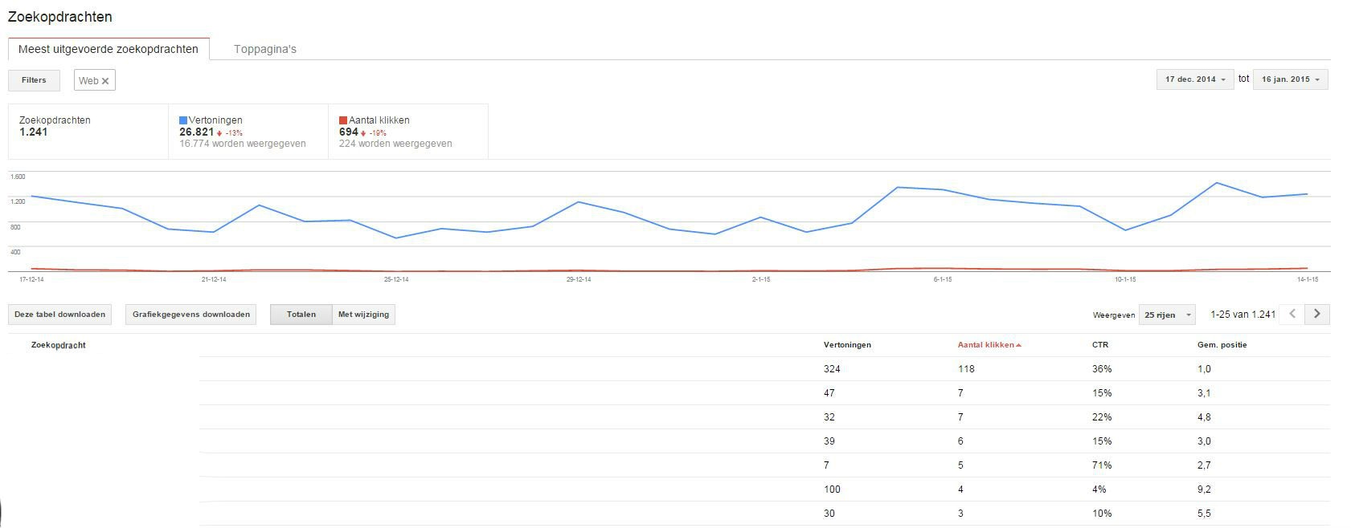This screenshot has width=1351, height=528.
Task: Open the Filters button
Action: click(x=34, y=80)
